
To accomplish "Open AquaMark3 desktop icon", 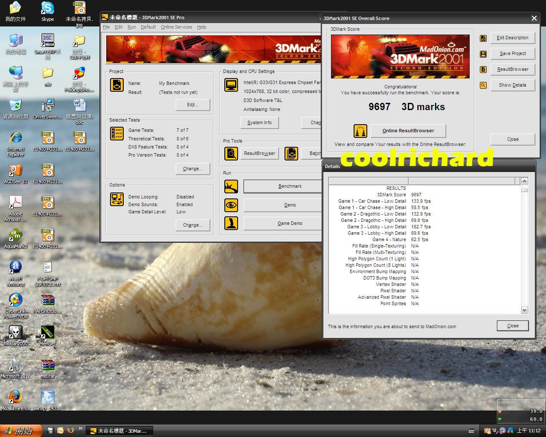I will [x=15, y=239].
